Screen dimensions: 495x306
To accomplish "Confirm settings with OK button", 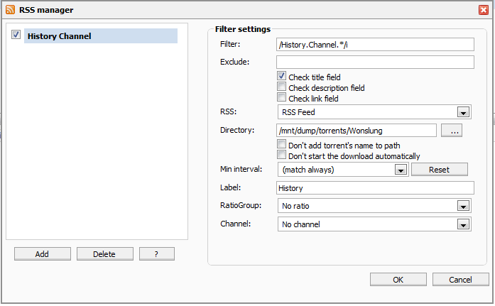I will pyautogui.click(x=398, y=279).
